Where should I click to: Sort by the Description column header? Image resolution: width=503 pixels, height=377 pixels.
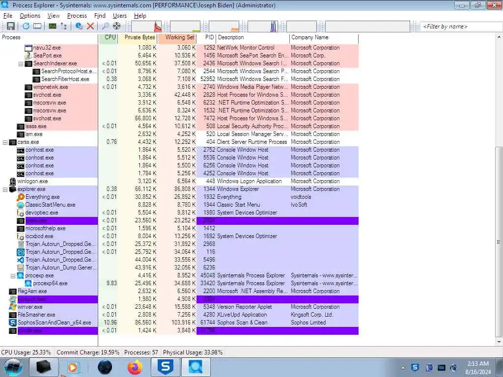tap(252, 37)
